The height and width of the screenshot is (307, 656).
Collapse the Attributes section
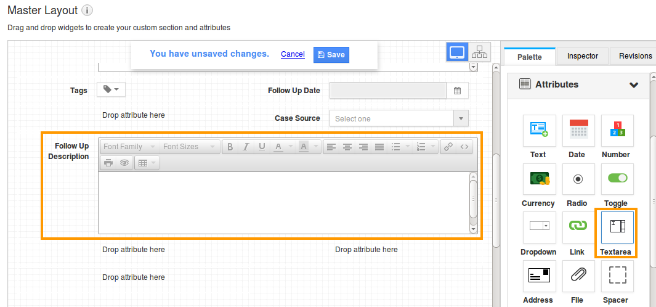(633, 85)
